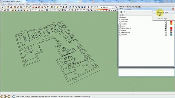Screen dimensions: 175x98
Task: Choose Seleccionar todo in layers menu
Action: coord(162,12)
